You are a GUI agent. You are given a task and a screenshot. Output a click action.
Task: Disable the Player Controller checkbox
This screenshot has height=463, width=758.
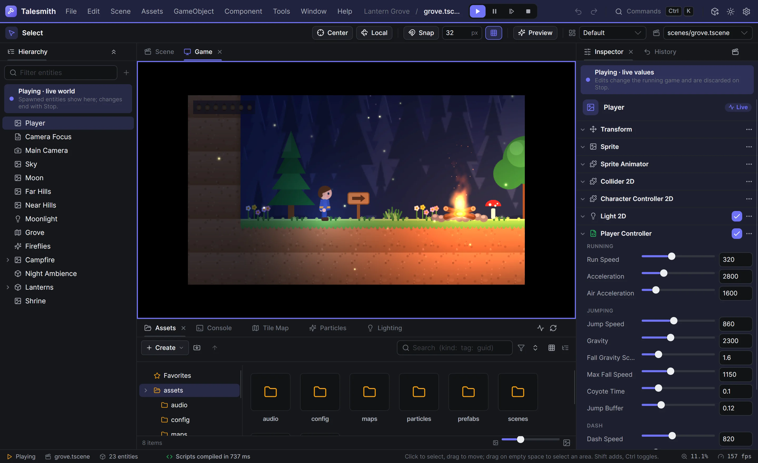coord(737,234)
